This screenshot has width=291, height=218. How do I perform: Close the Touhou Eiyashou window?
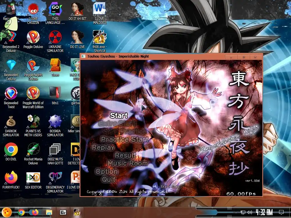(x=255, y=57)
